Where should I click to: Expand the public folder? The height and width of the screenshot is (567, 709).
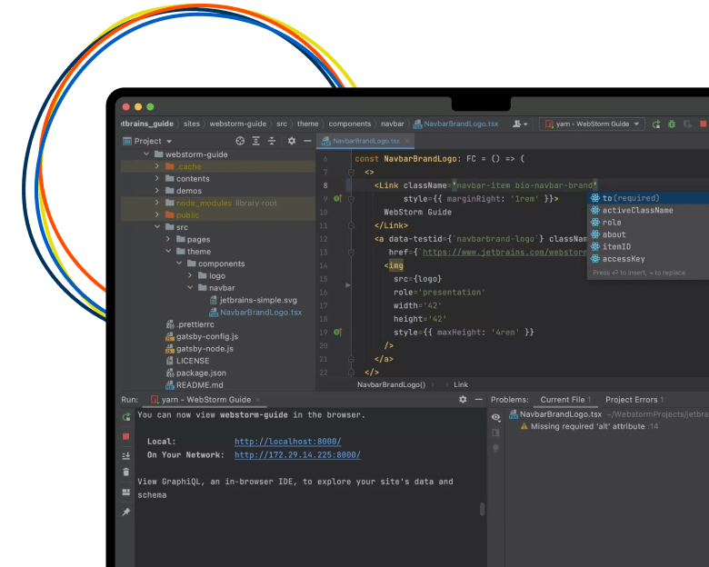point(157,214)
